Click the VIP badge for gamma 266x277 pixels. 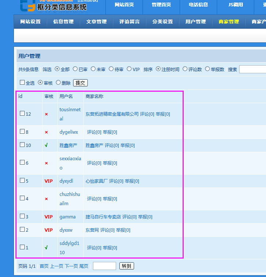pyautogui.click(x=48, y=217)
